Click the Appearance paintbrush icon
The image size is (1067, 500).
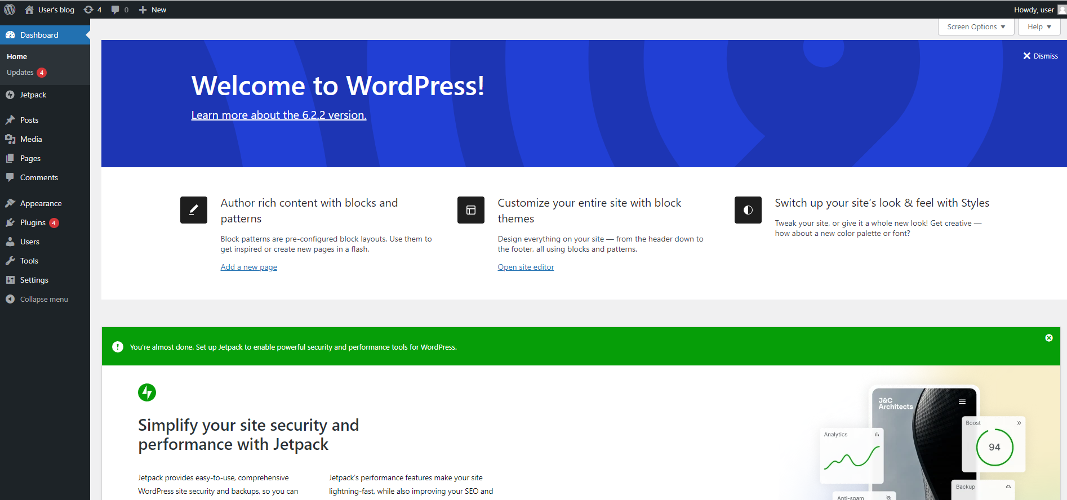point(10,203)
